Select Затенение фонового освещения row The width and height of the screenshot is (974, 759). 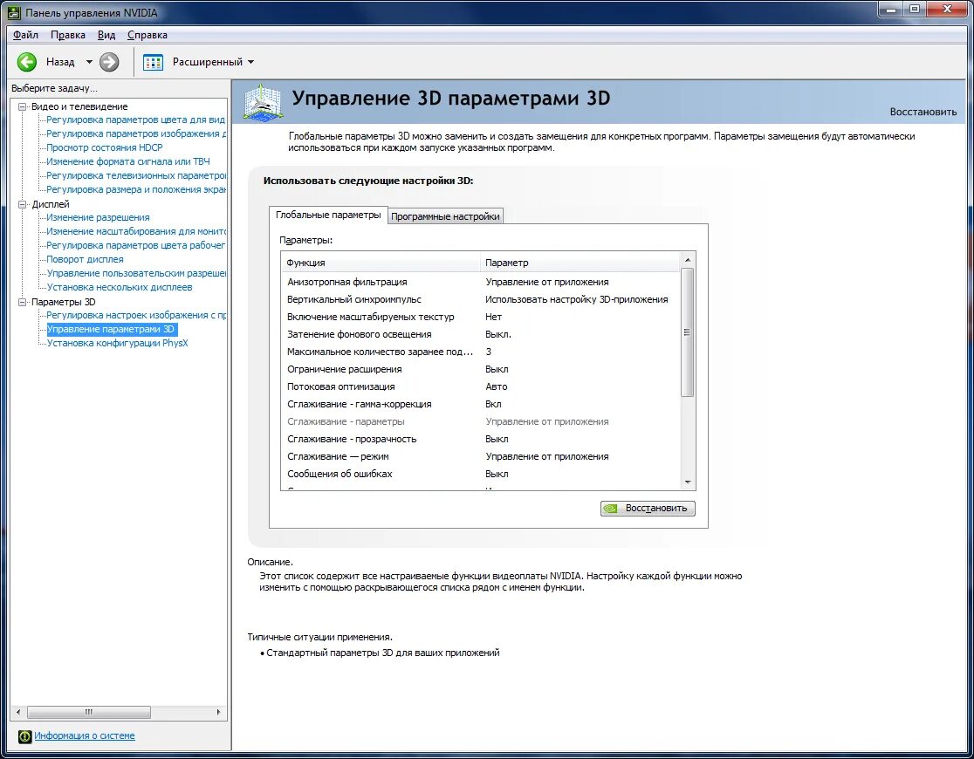482,334
